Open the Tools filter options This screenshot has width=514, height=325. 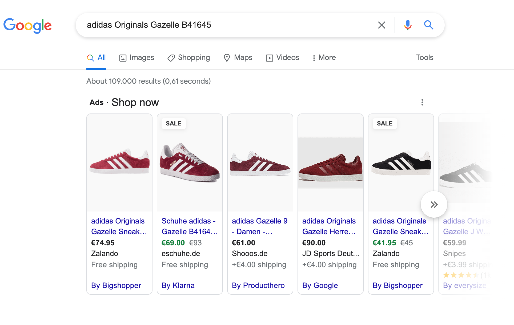[x=425, y=58]
